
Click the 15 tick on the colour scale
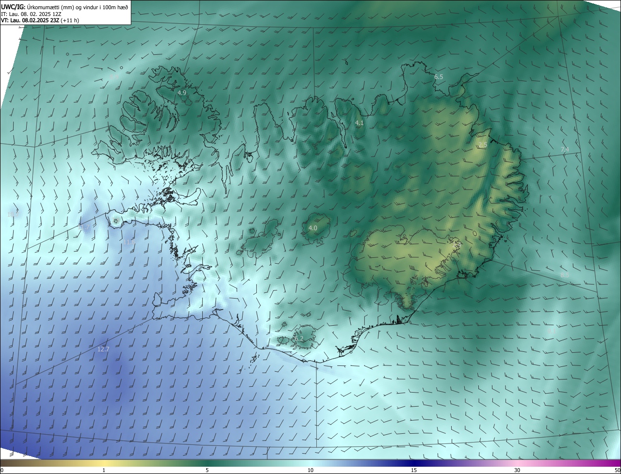[x=414, y=471]
